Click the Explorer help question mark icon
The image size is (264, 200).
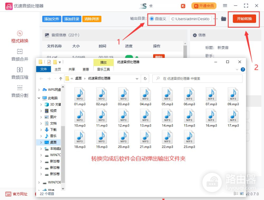(243, 69)
